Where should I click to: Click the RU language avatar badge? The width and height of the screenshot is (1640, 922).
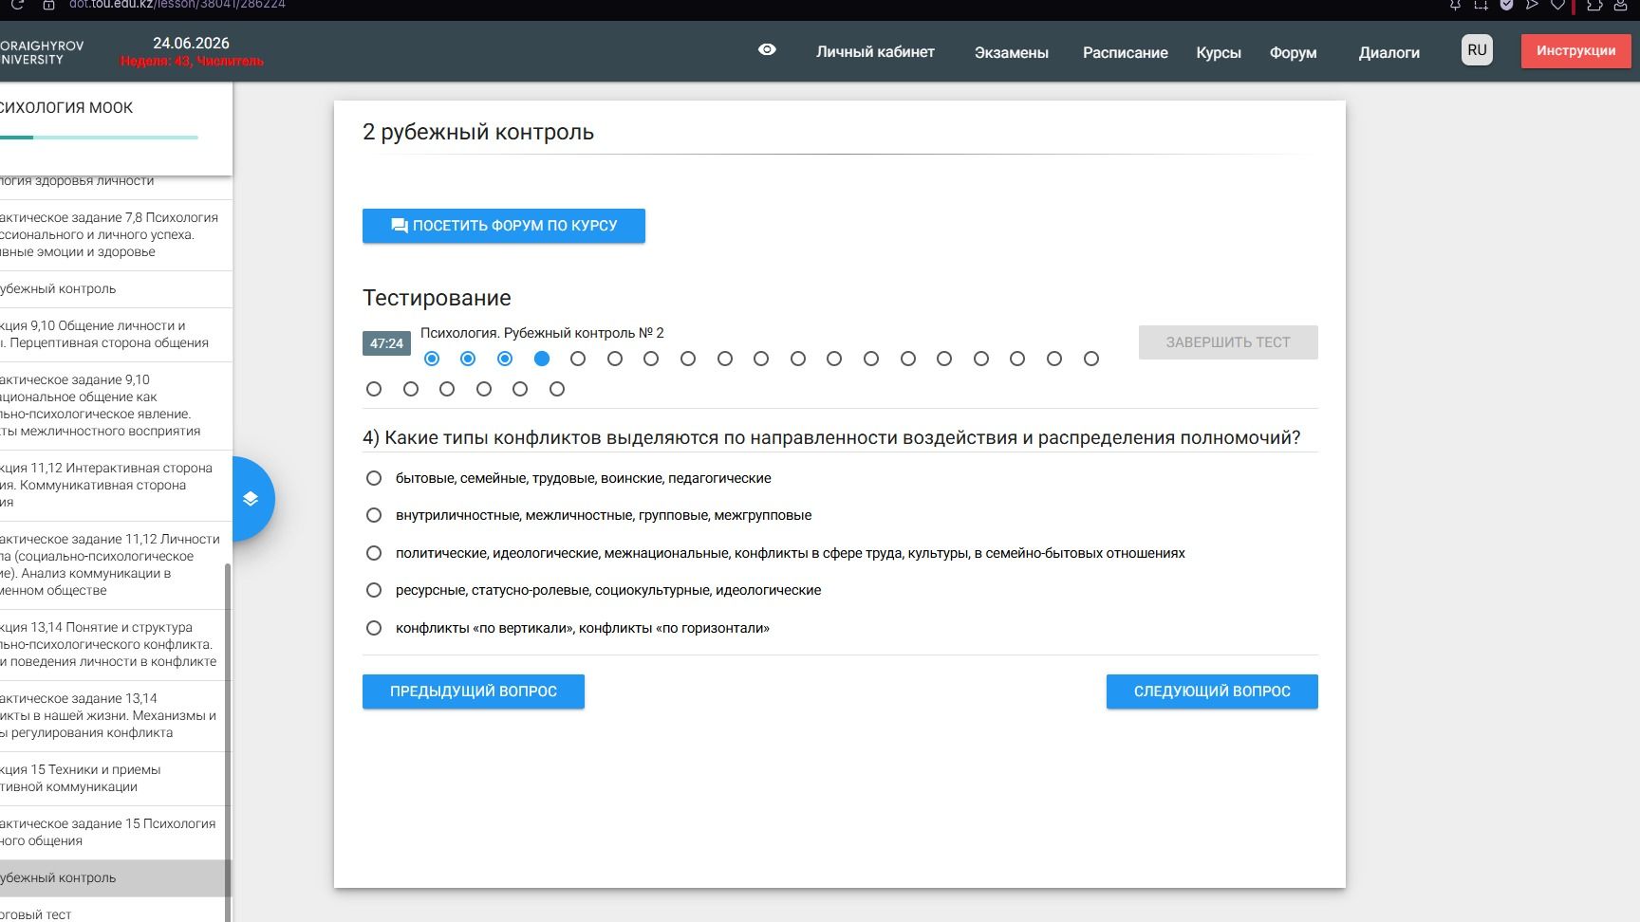point(1477,50)
